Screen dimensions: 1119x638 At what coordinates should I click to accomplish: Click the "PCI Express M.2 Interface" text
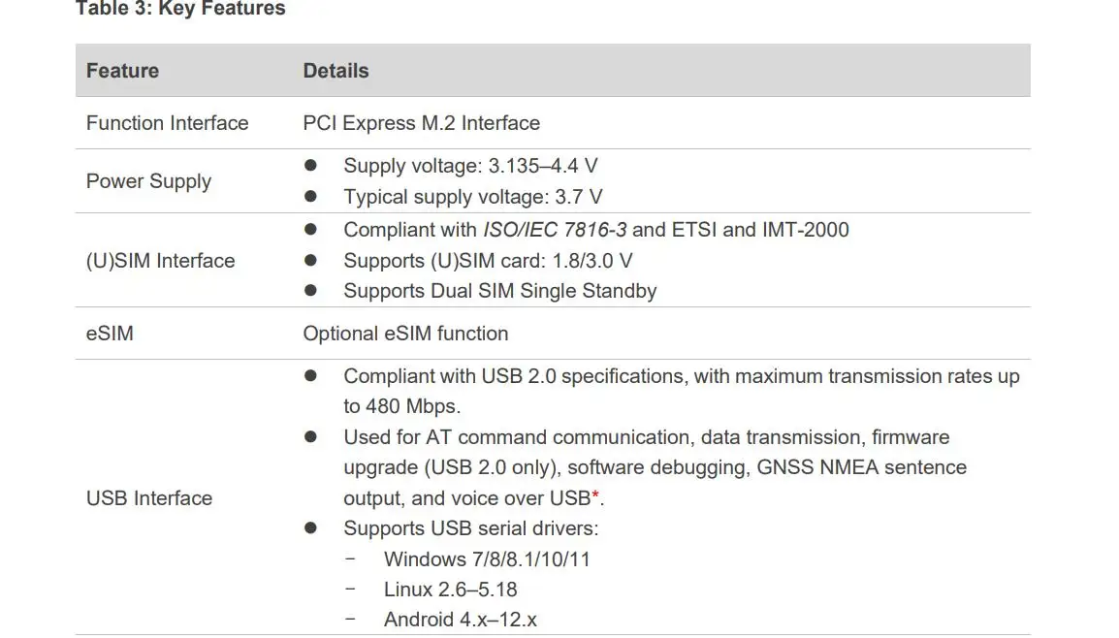(421, 123)
